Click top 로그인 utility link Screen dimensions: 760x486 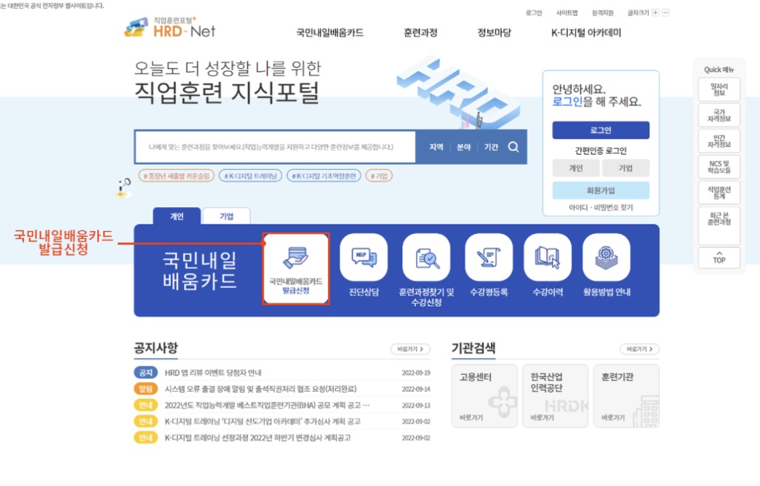534,12
